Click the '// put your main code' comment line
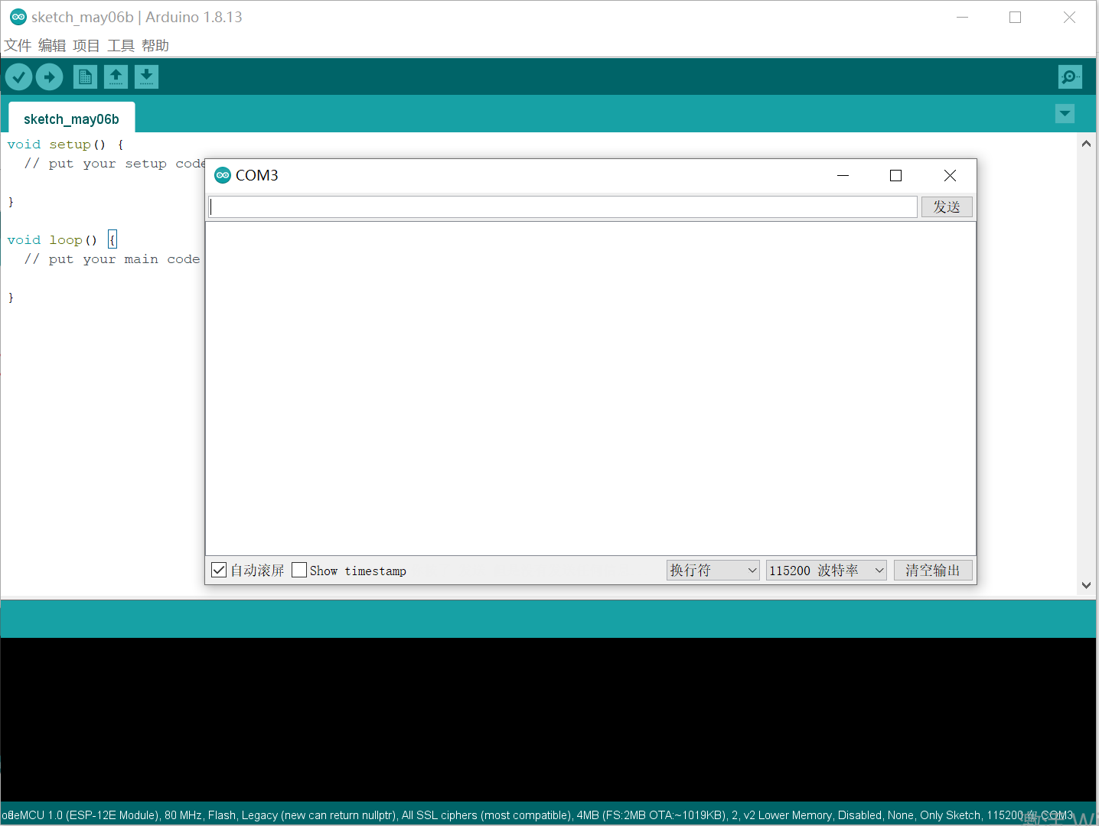The image size is (1099, 826). [x=113, y=259]
